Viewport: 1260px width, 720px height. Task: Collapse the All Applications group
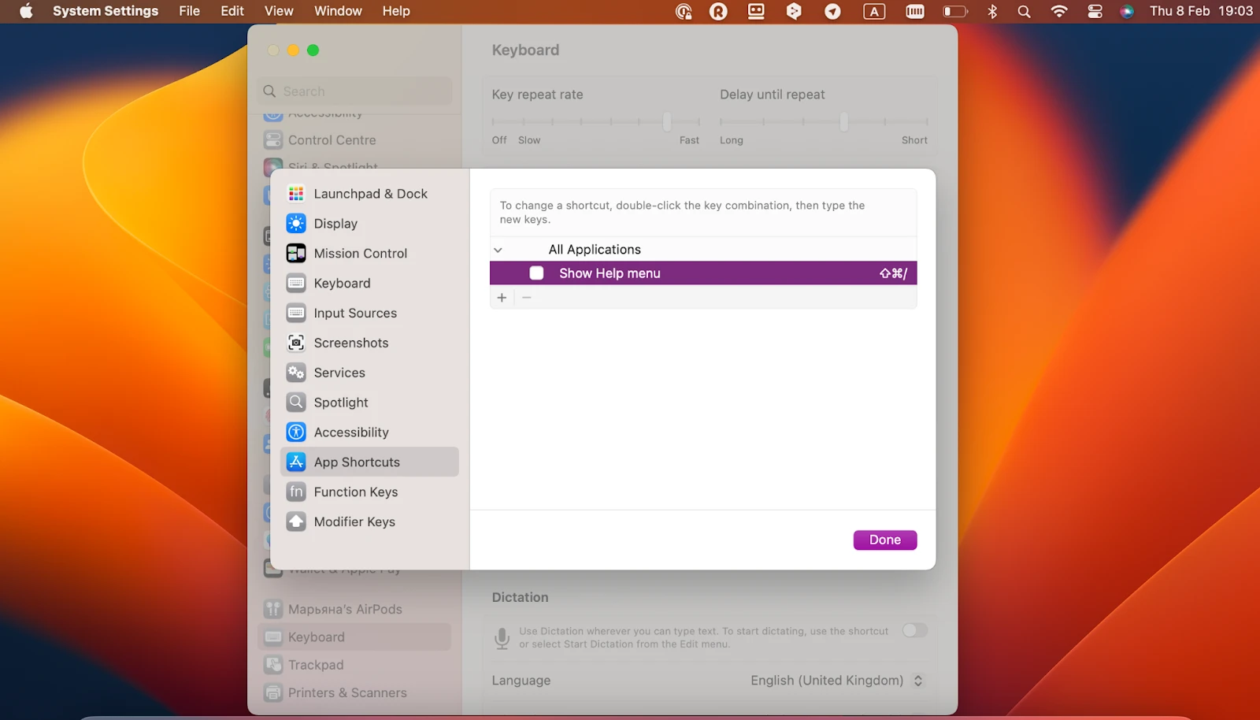click(x=498, y=249)
